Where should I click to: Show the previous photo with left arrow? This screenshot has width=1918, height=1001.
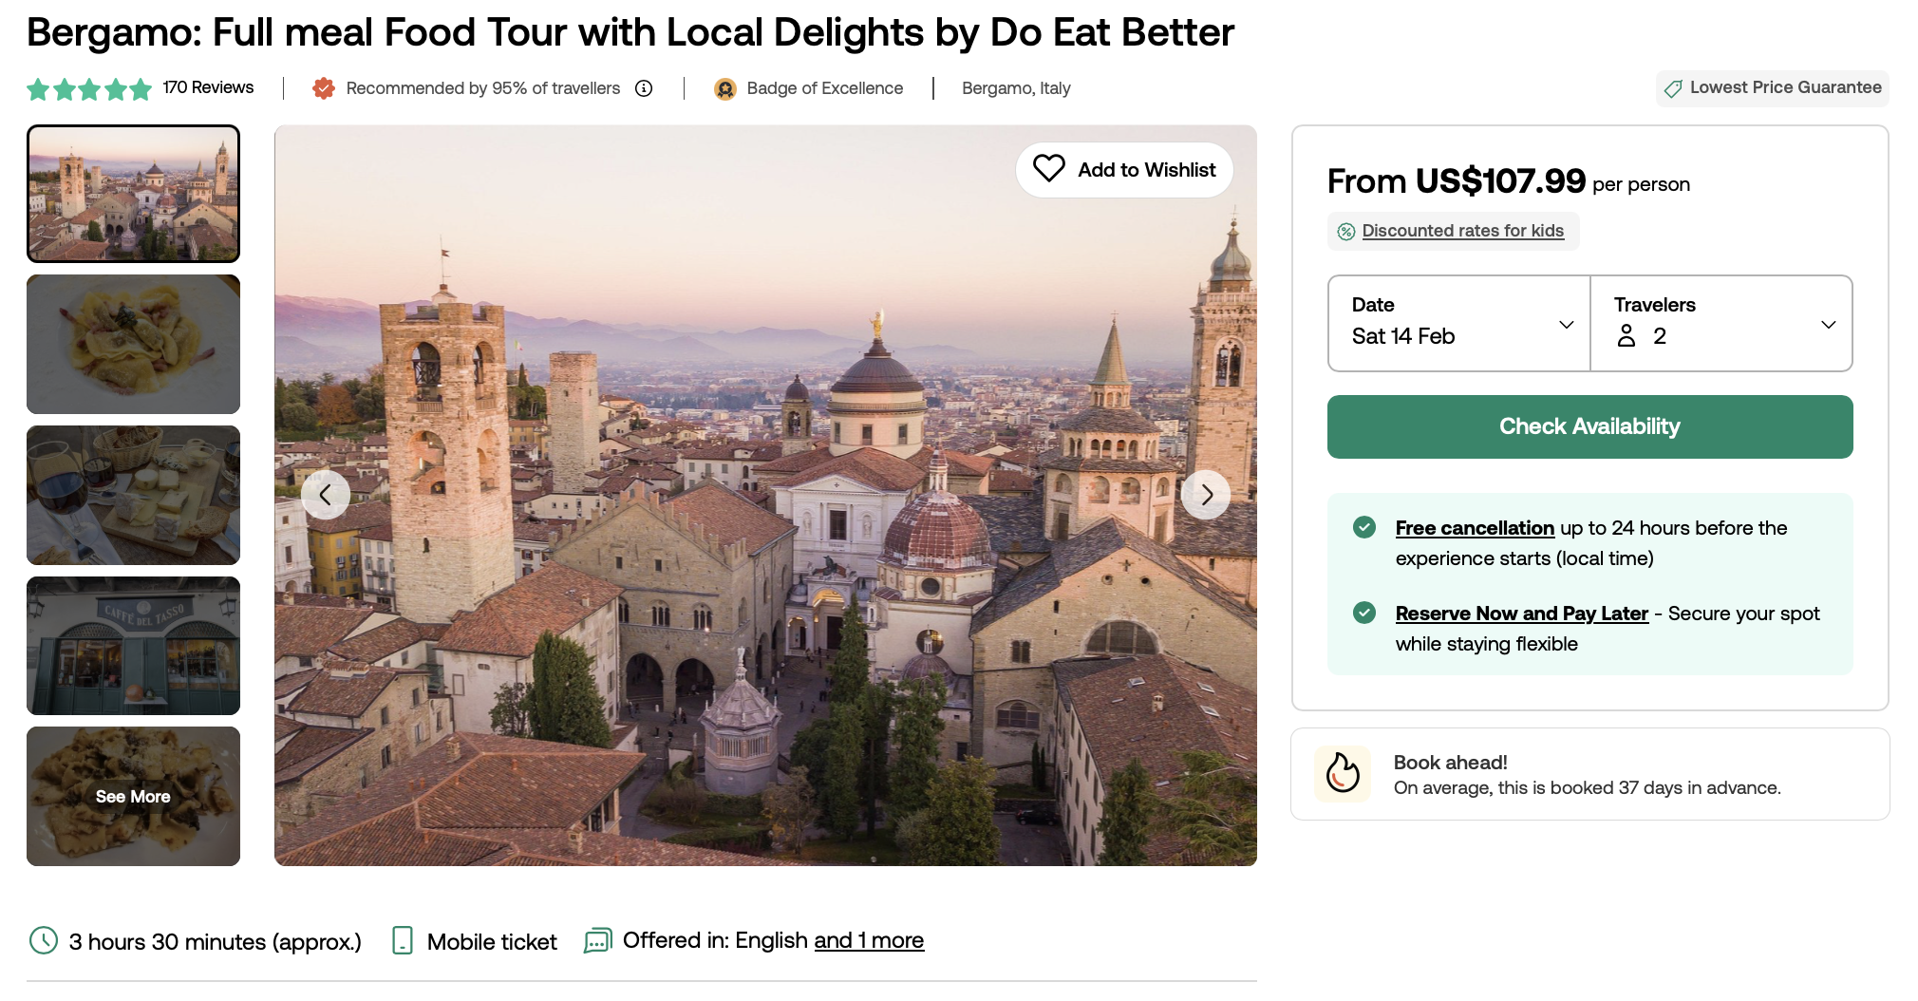click(x=326, y=495)
